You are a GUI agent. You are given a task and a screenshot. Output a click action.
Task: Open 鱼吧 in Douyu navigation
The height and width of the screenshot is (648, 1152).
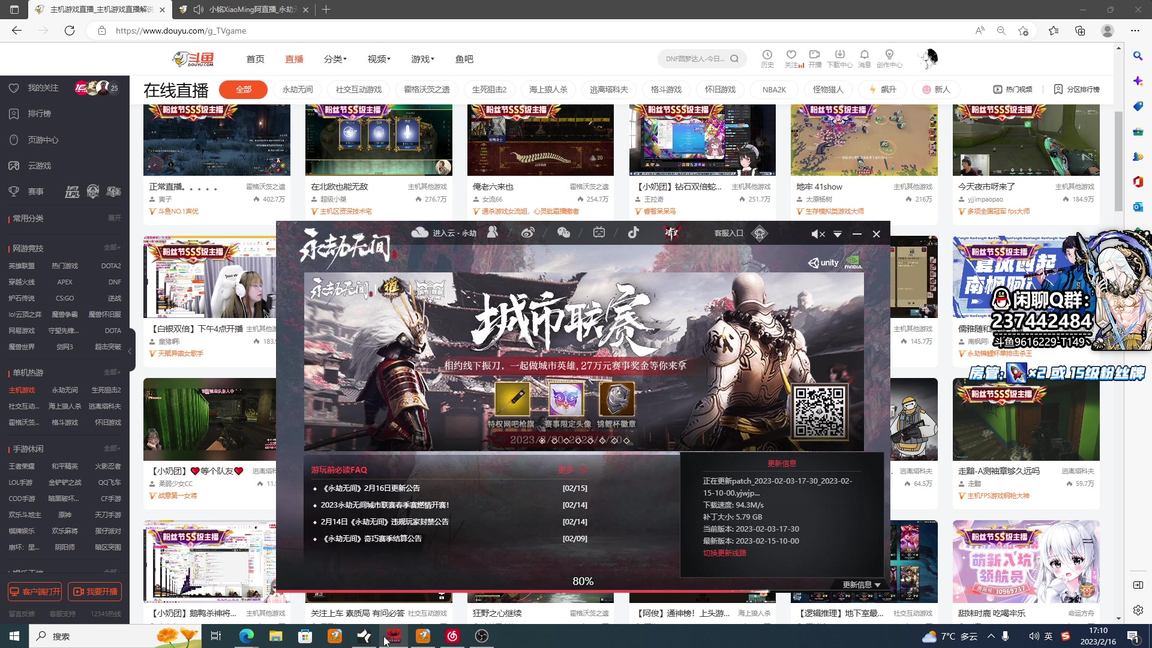tap(464, 59)
